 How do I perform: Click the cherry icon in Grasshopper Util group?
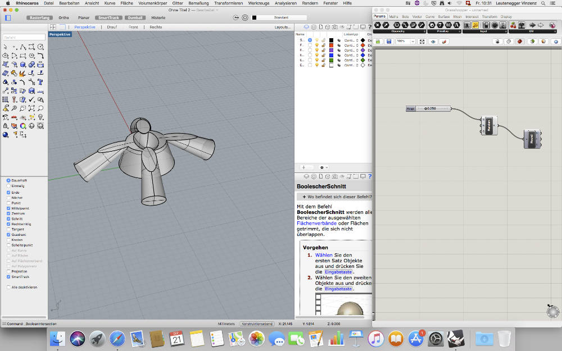pyautogui.click(x=513, y=25)
